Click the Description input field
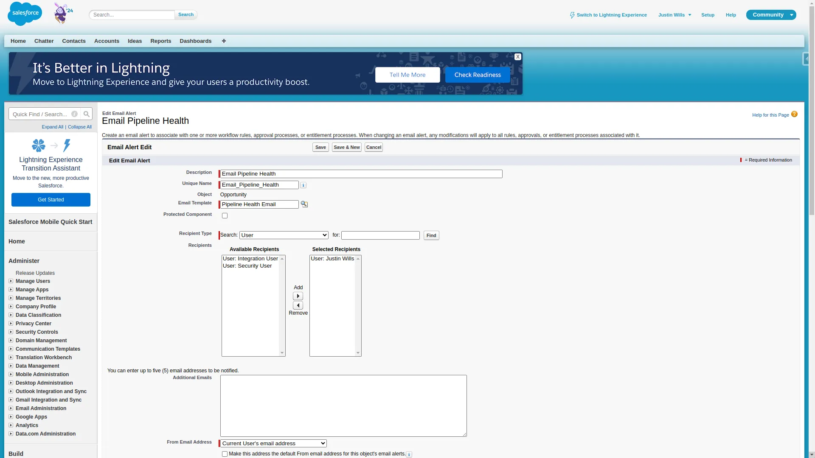Viewport: 815px width, 458px height. pos(361,174)
